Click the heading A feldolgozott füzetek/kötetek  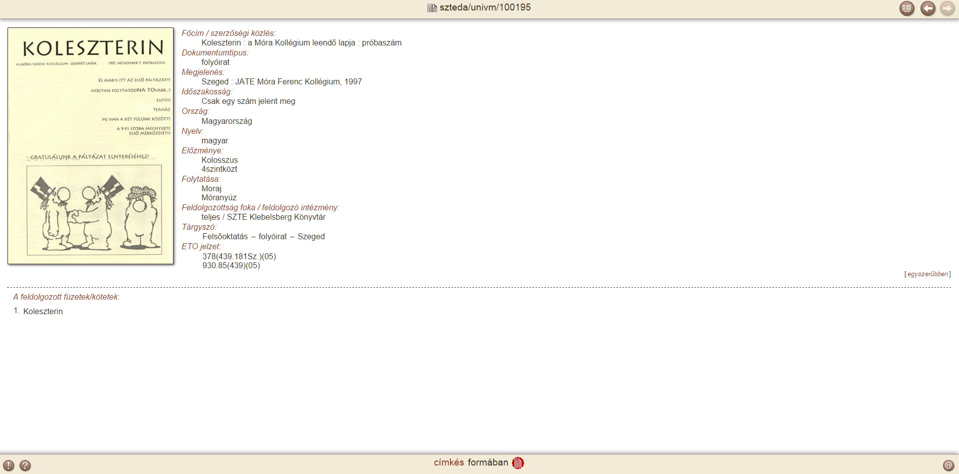click(x=66, y=297)
